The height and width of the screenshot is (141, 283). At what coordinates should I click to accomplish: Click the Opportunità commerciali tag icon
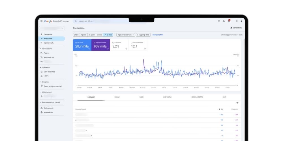coord(42,86)
